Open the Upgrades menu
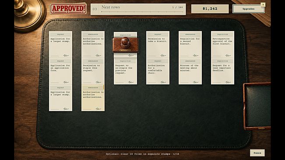Screen dimensions: 285x160 pos(249,9)
